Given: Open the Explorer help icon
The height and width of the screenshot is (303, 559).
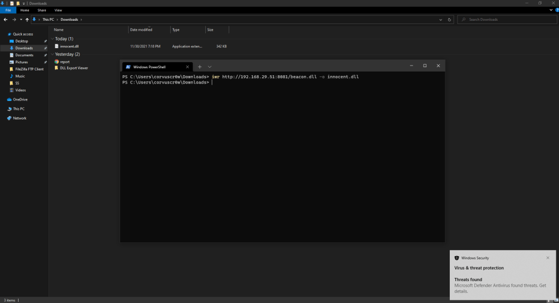Looking at the screenshot, I should click(554, 10).
